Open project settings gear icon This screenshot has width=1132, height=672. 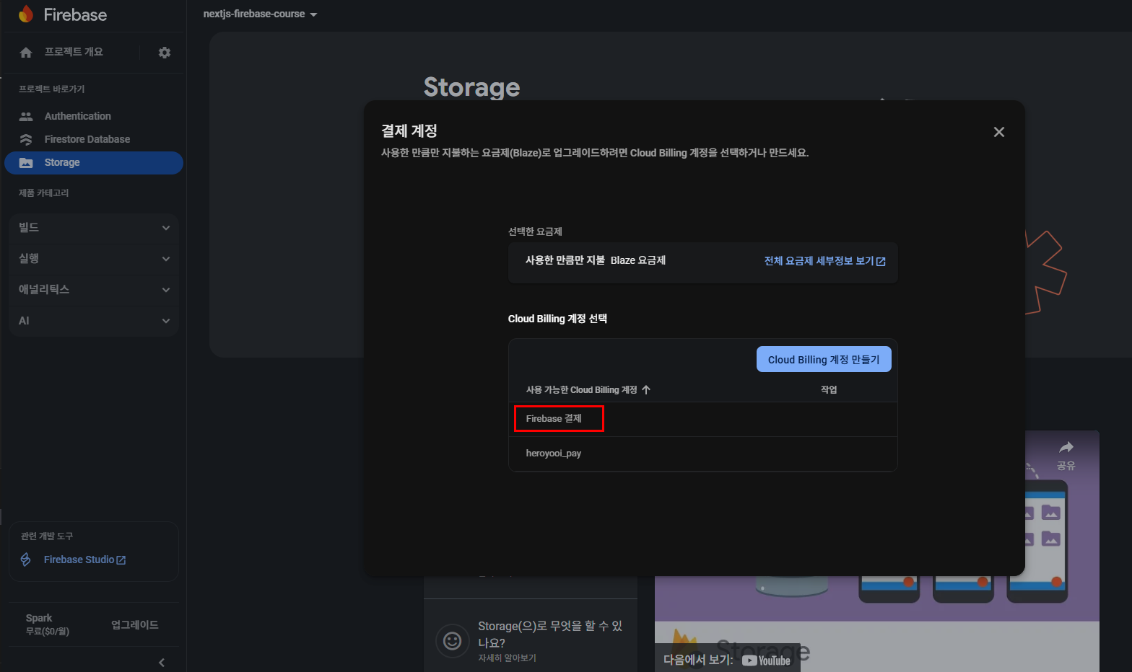tap(165, 53)
